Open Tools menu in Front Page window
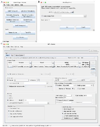100x127 pixels. (x=8, y=5)
